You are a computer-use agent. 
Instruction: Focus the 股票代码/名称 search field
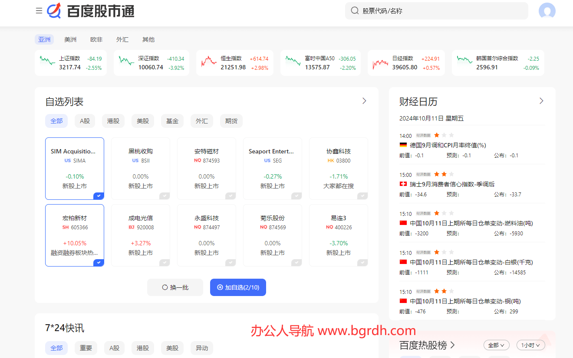click(437, 11)
